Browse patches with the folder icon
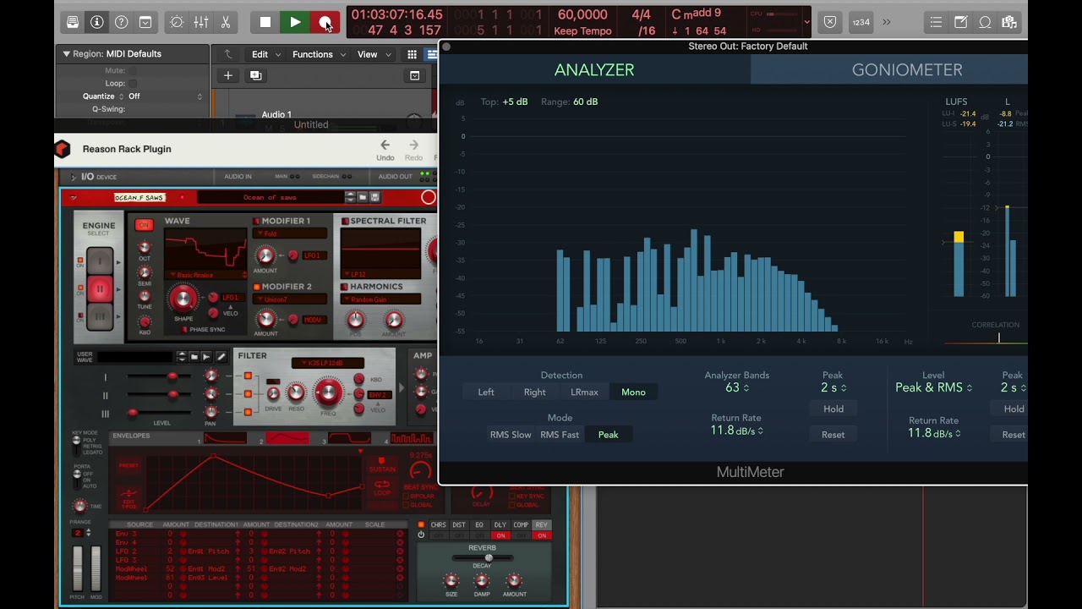 tap(363, 197)
